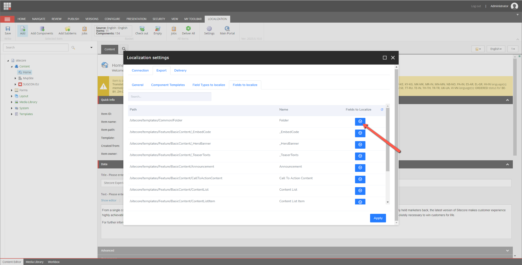Expand the Advanced section

click(x=507, y=250)
